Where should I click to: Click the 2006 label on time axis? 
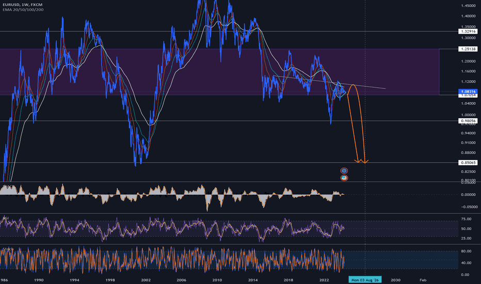tap(181, 280)
